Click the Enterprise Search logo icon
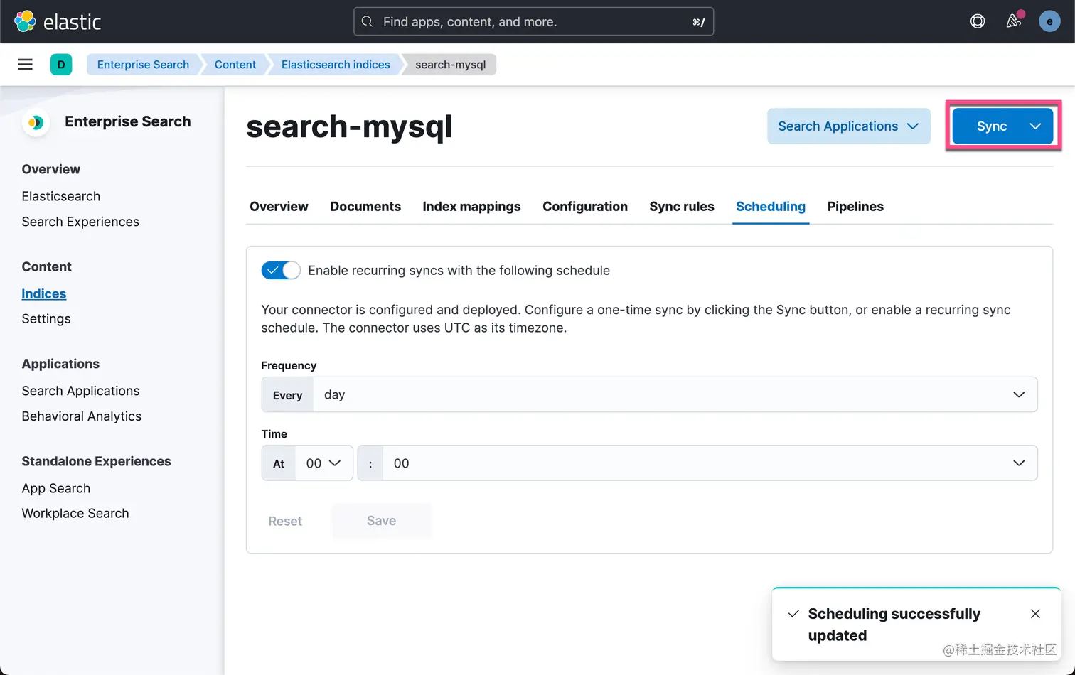The image size is (1075, 675). pos(36,122)
